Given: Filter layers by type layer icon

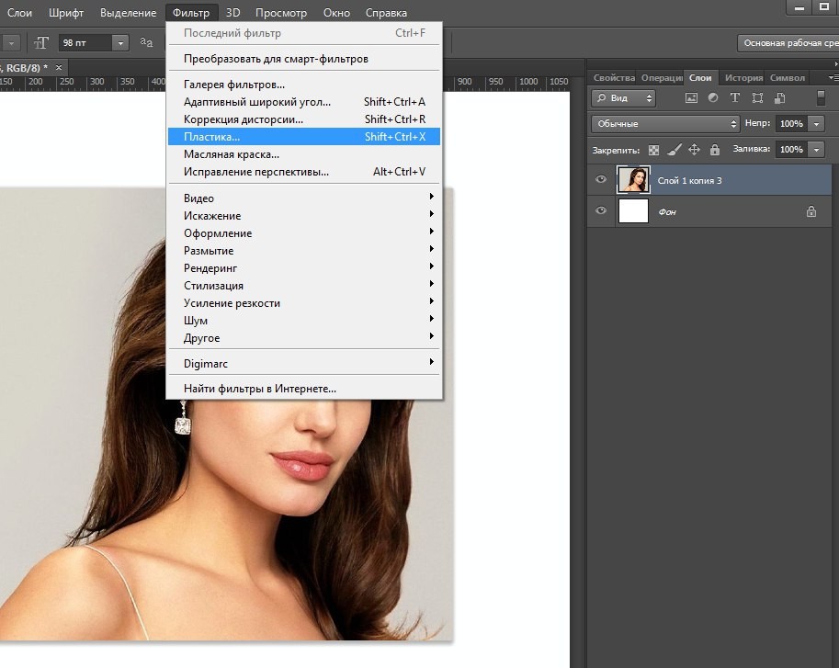Looking at the screenshot, I should (734, 98).
